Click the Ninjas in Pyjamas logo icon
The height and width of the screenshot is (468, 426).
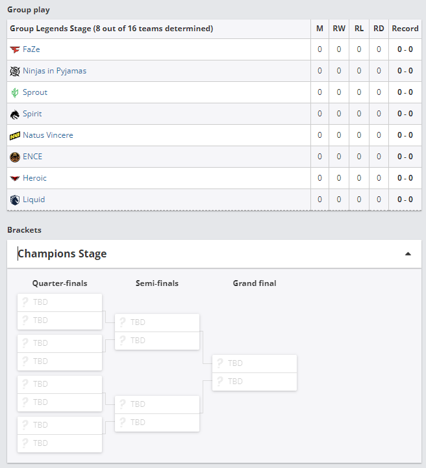[x=15, y=71]
